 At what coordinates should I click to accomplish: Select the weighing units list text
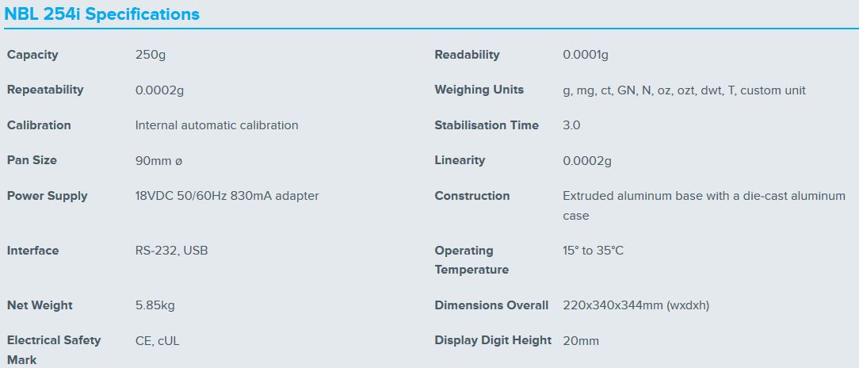tap(684, 90)
